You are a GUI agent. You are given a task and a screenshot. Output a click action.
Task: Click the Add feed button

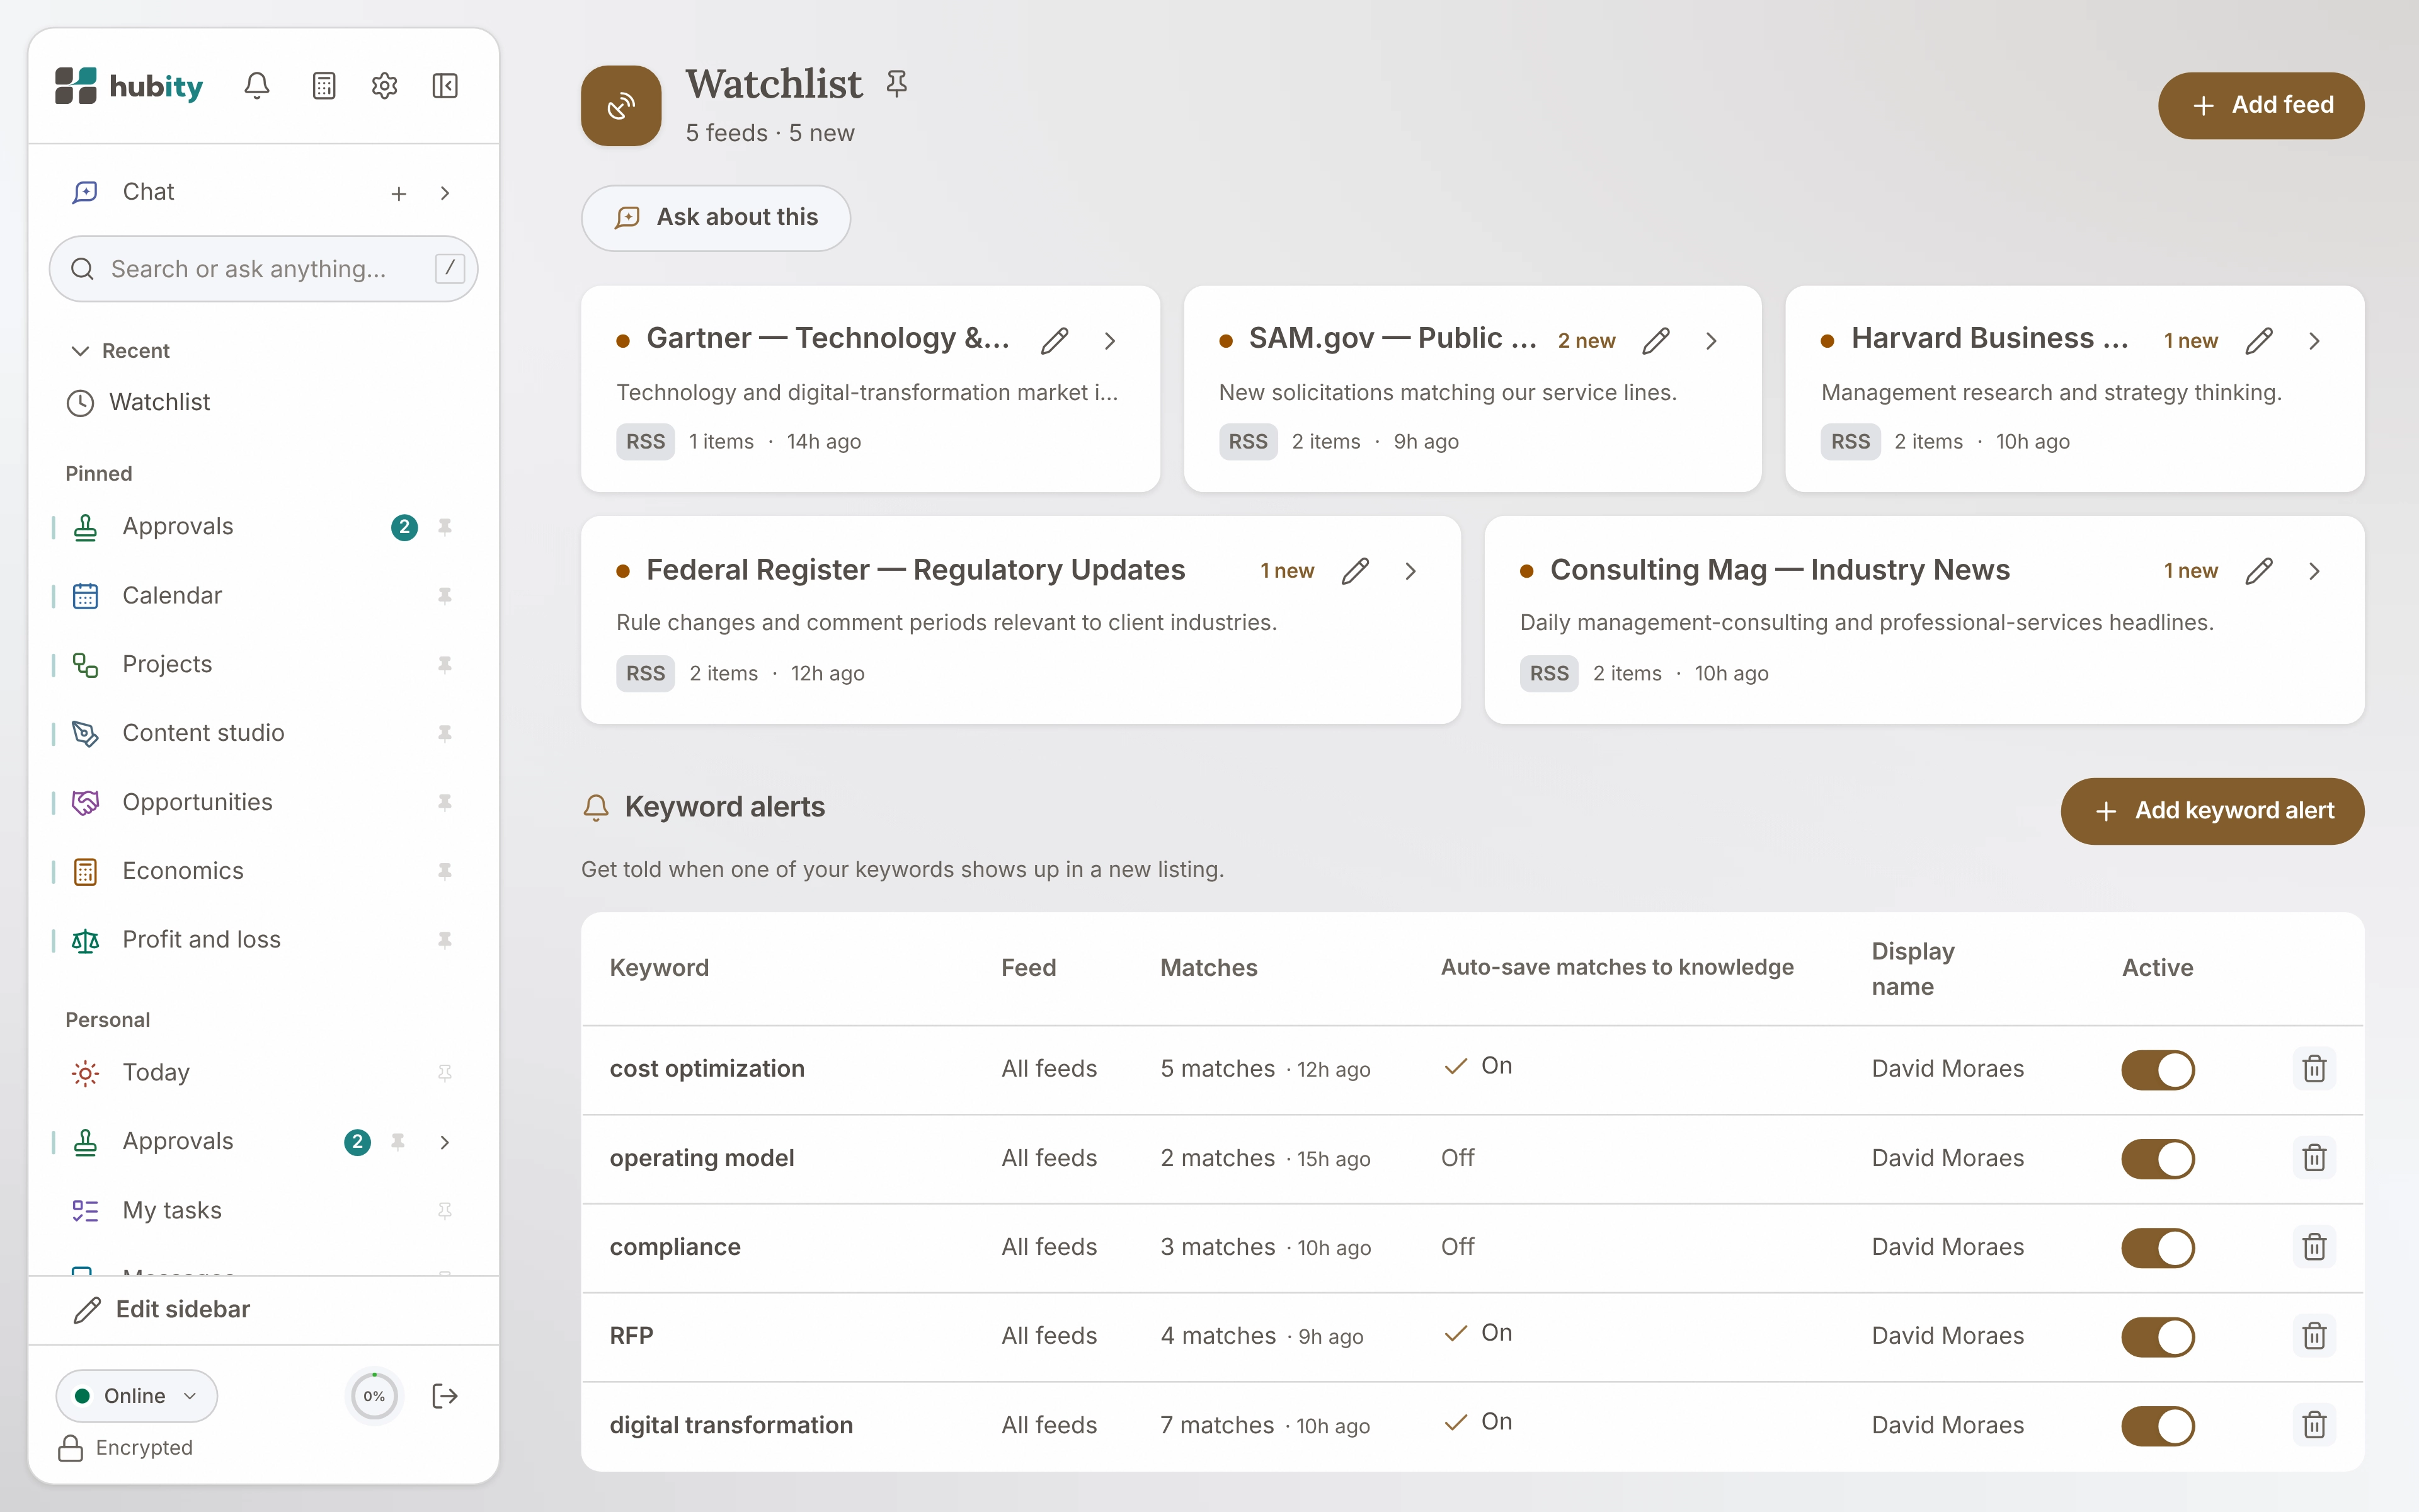pos(2261,105)
